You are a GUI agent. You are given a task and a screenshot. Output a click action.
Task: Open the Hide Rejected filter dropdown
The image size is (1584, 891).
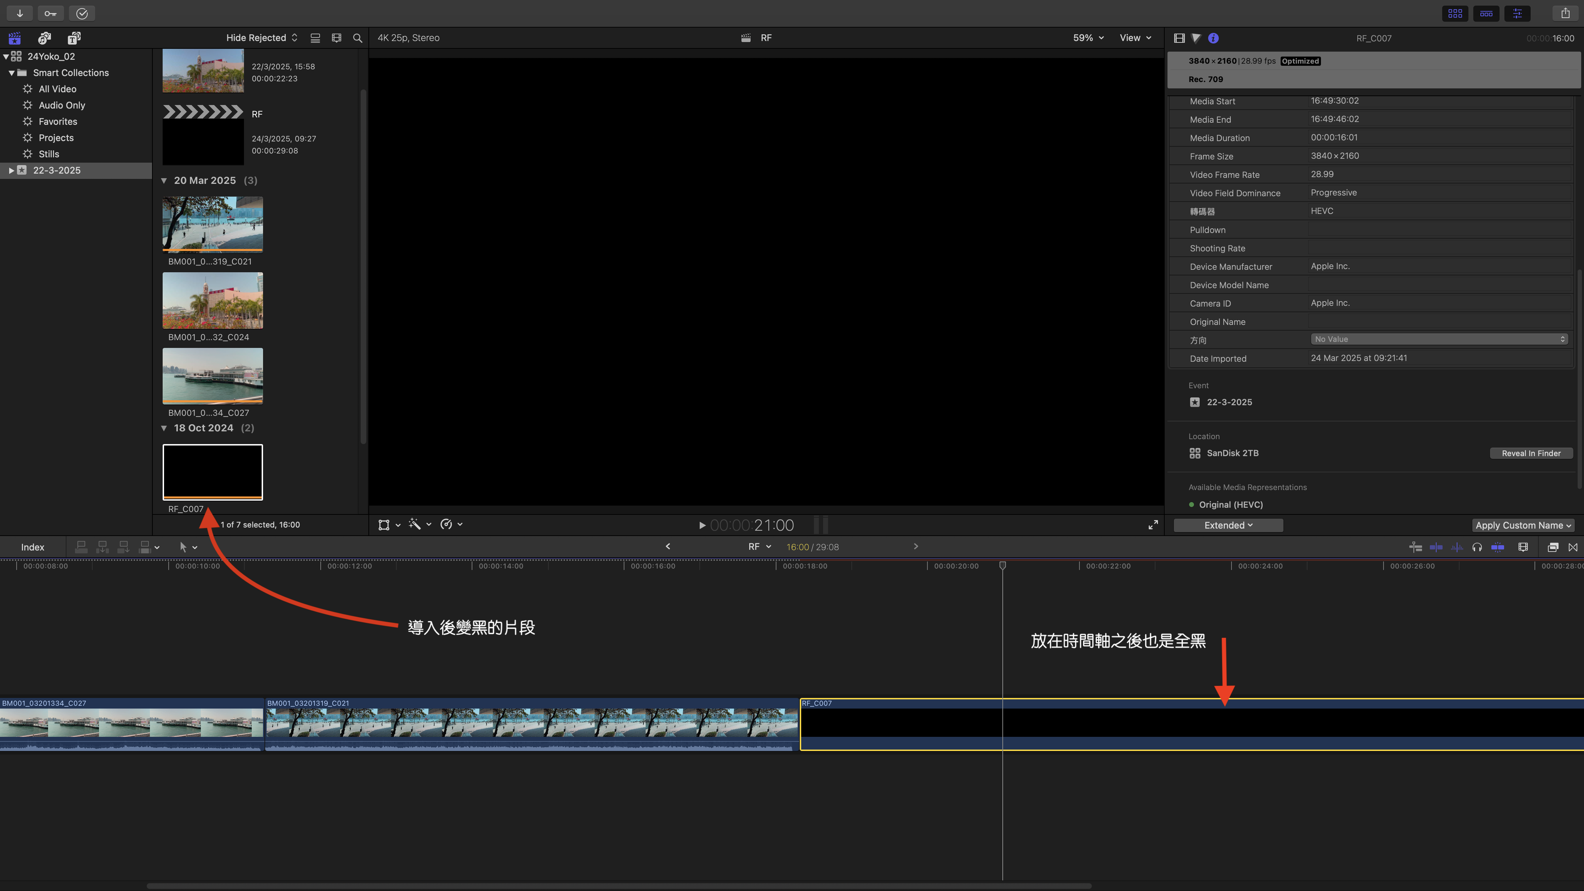pyautogui.click(x=261, y=38)
